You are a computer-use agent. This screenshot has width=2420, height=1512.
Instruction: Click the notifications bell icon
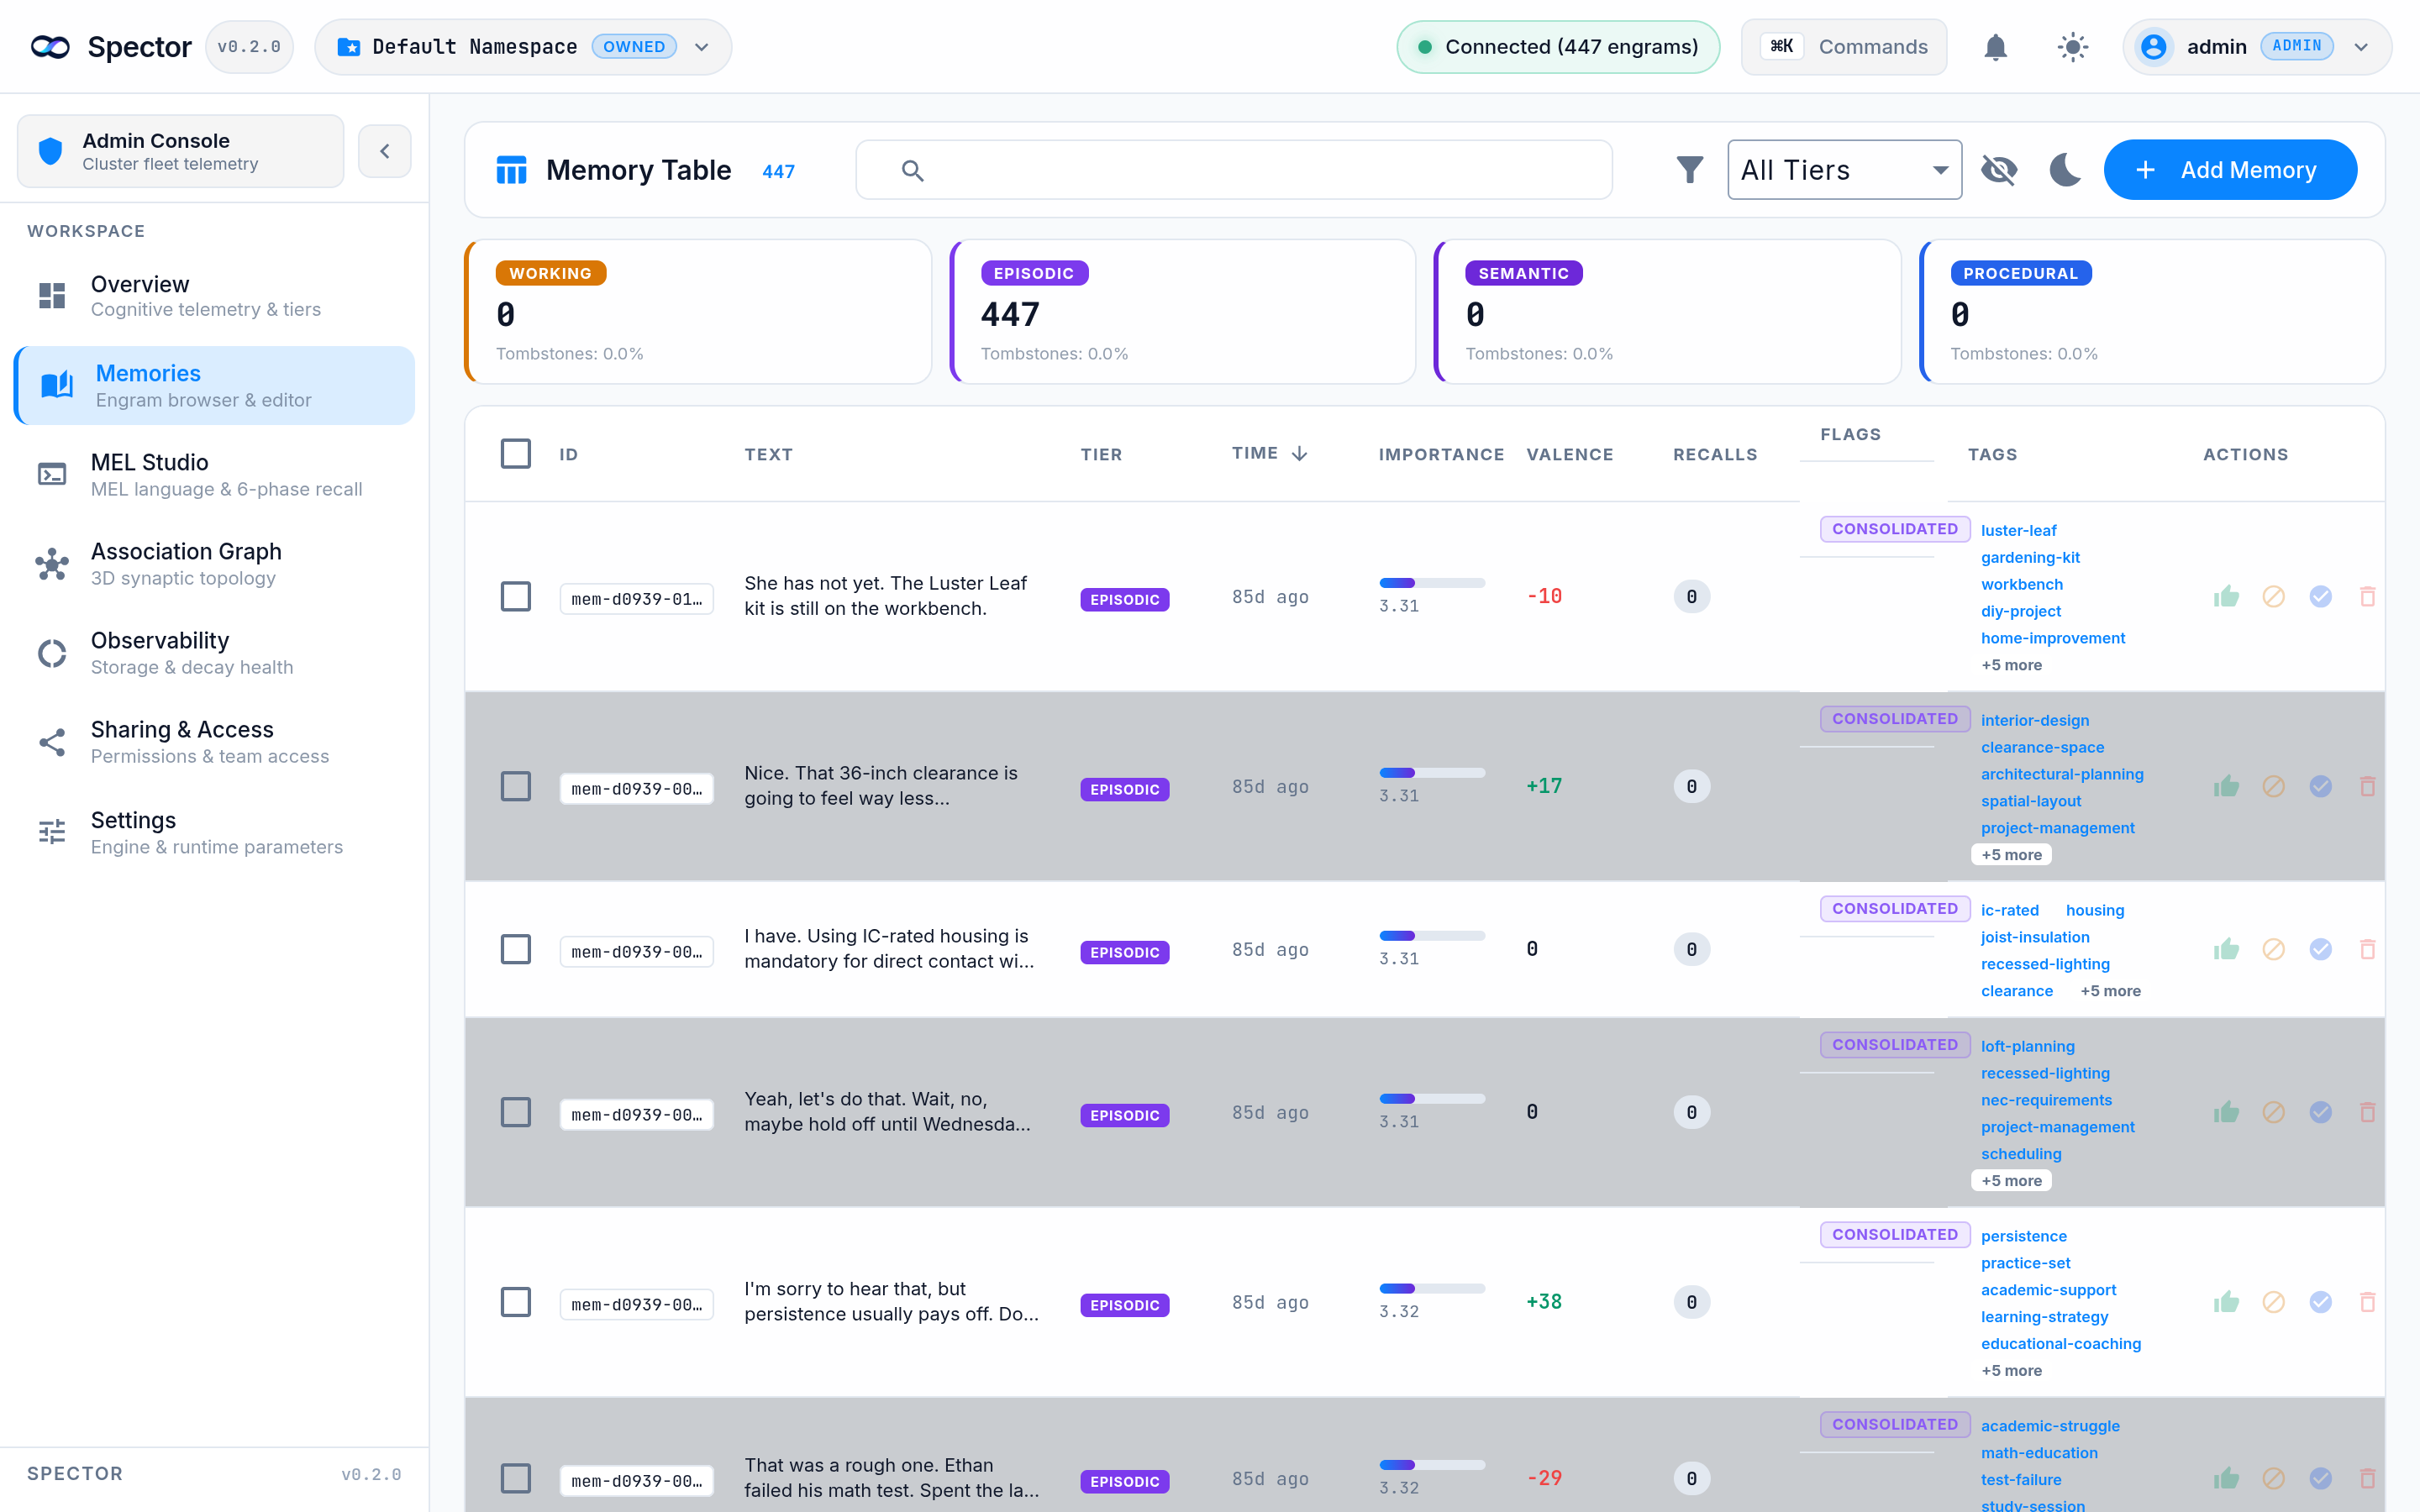[x=1995, y=47]
